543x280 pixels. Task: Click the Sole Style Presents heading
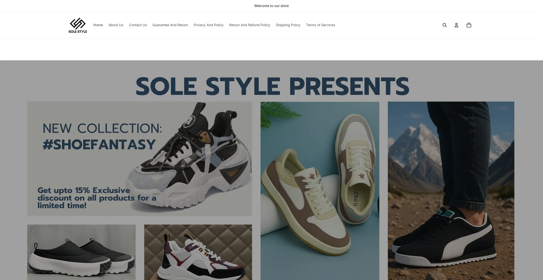click(272, 86)
